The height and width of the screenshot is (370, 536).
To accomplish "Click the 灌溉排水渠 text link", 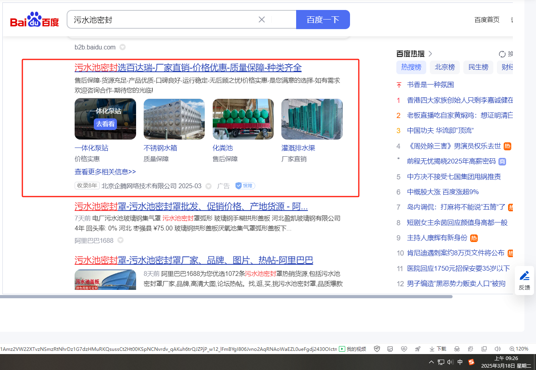I will (299, 148).
